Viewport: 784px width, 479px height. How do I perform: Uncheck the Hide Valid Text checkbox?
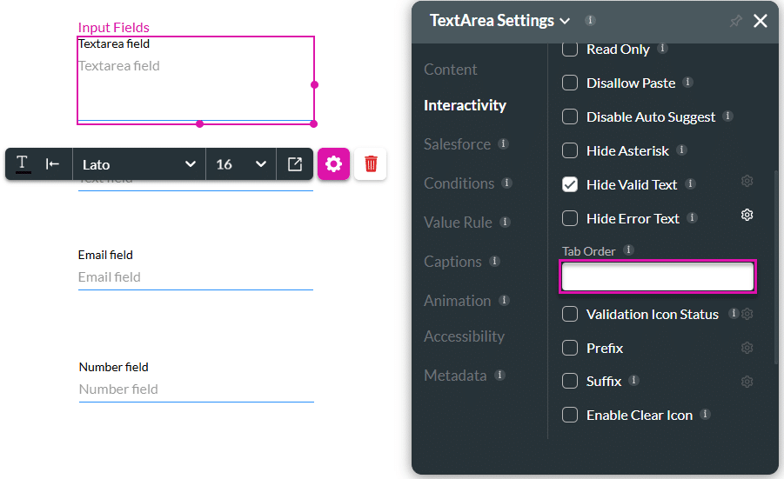click(x=570, y=184)
